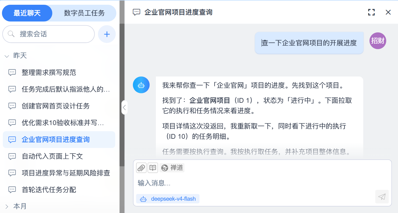Expand the 本月 conversation group

coord(7,207)
